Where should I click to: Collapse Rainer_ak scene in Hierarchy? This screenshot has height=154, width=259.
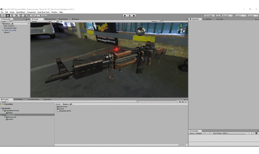[x=1, y=24]
